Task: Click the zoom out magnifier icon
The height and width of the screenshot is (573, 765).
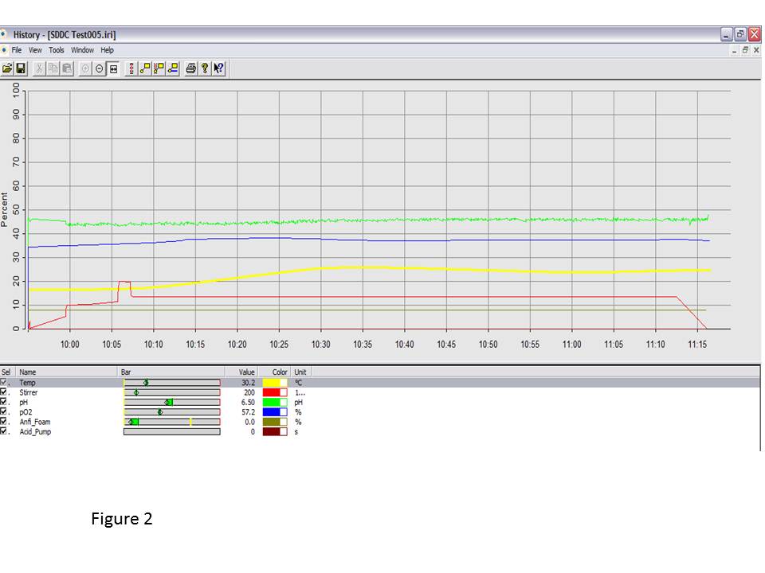Action: pyautogui.click(x=100, y=68)
